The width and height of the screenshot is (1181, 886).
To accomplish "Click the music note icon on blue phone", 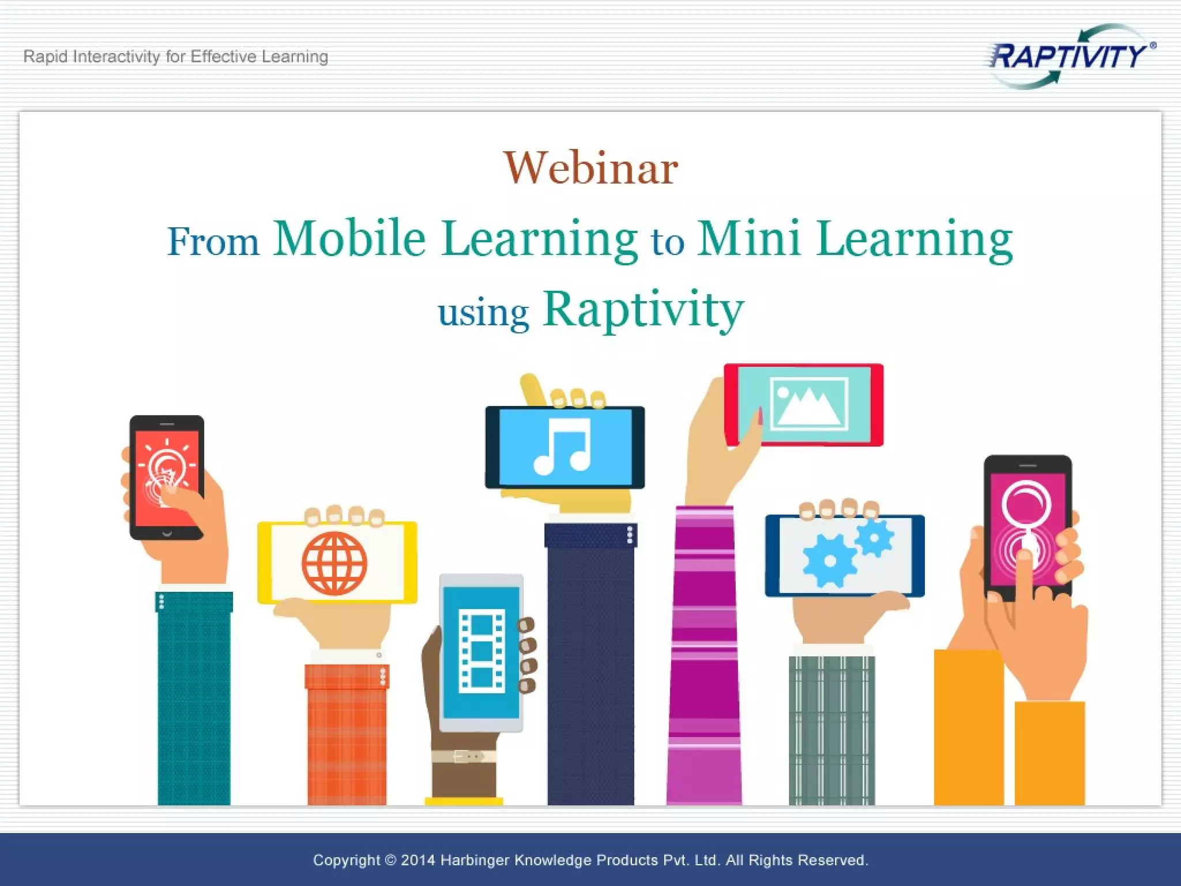I will pos(562,447).
